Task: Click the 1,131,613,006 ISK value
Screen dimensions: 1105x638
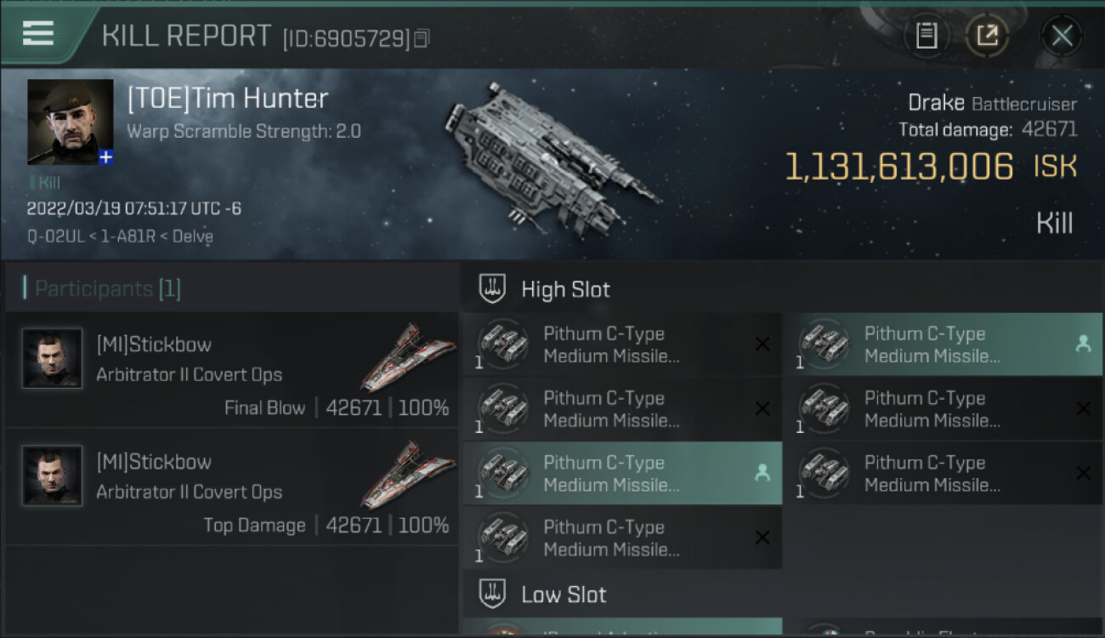Action: pos(898,167)
